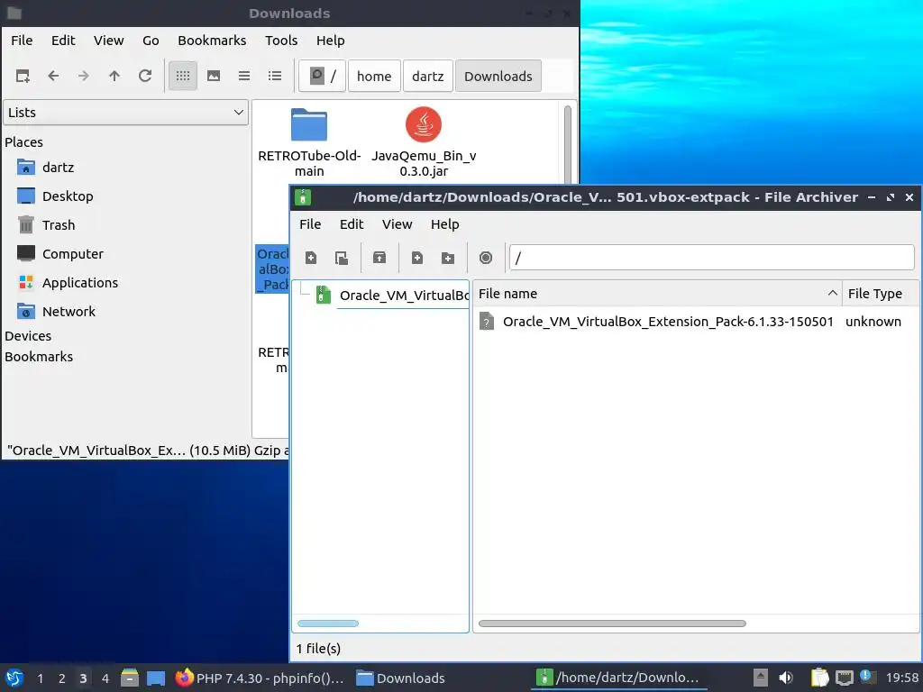Click the dartz path button
Image resolution: width=923 pixels, height=692 pixels.
(x=428, y=76)
